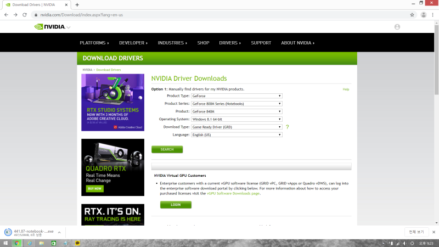Image resolution: width=439 pixels, height=247 pixels.
Task: Bookmark this page with the star icon
Action: [x=412, y=15]
